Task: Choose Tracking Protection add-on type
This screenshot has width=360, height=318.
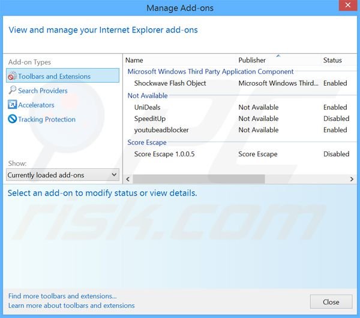Action: coord(47,119)
